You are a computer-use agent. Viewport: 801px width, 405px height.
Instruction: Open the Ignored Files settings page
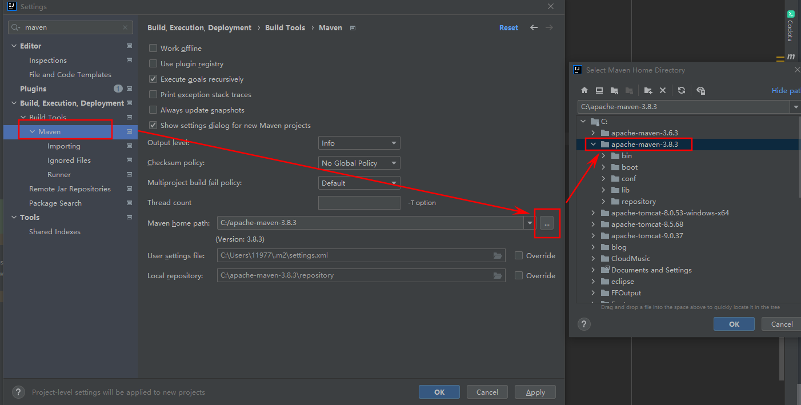click(69, 160)
